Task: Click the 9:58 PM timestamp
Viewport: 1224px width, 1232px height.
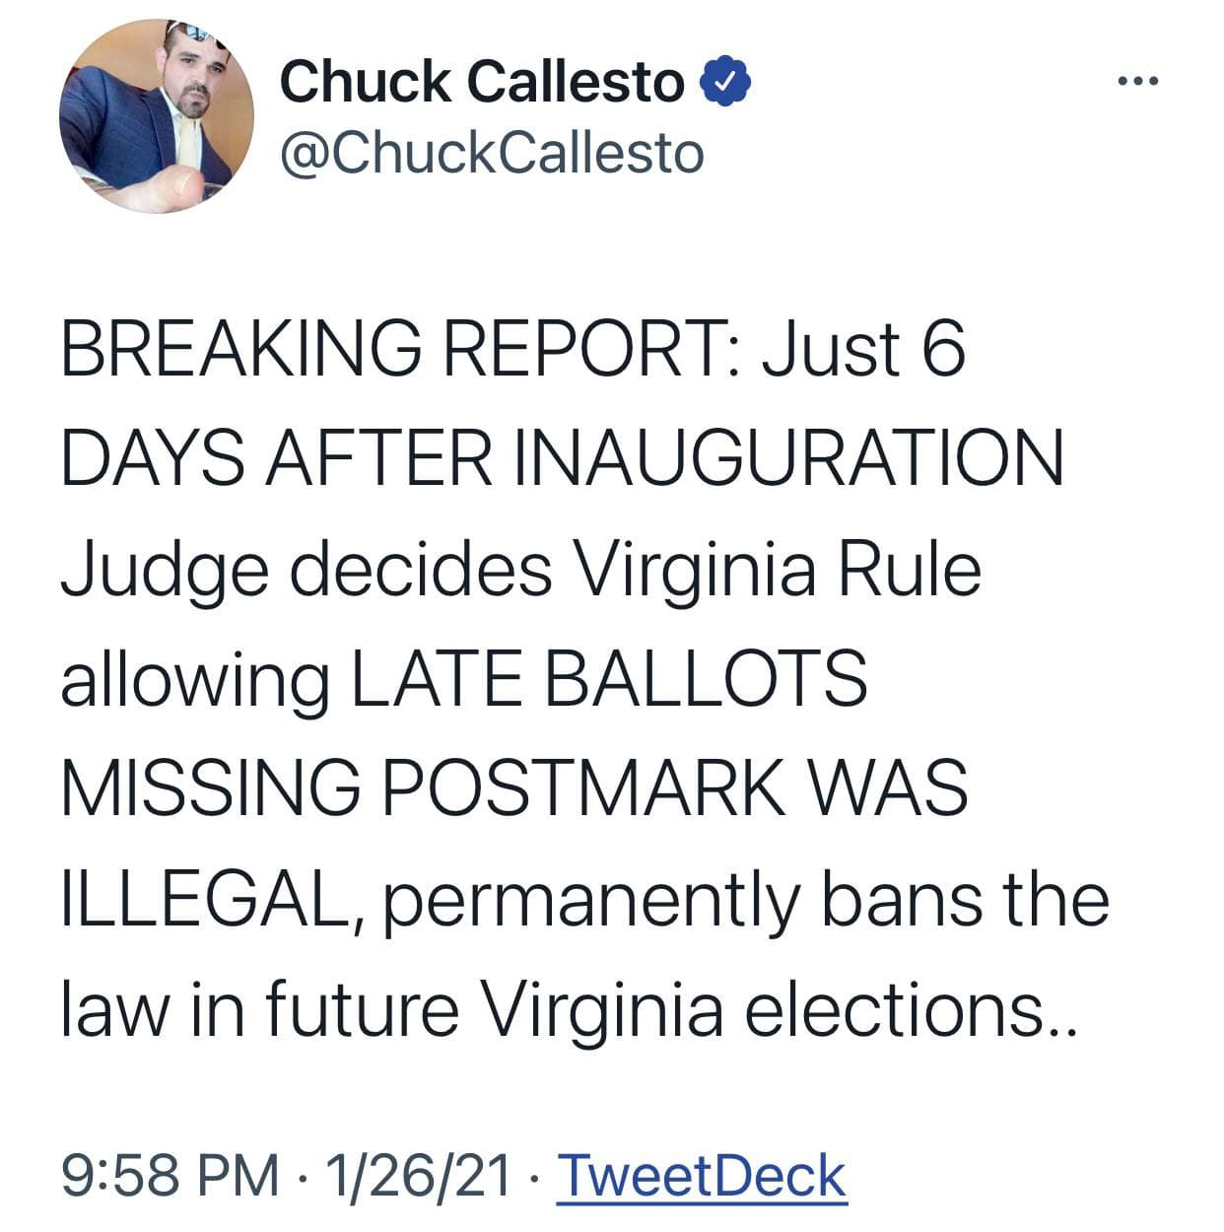Action: 170,1175
